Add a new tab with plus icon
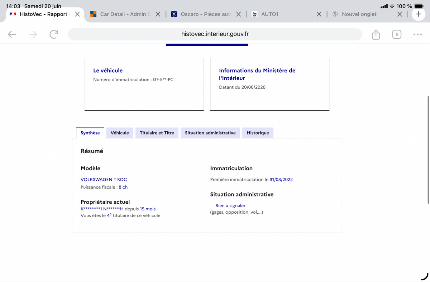The height and width of the screenshot is (282, 430). click(x=418, y=14)
